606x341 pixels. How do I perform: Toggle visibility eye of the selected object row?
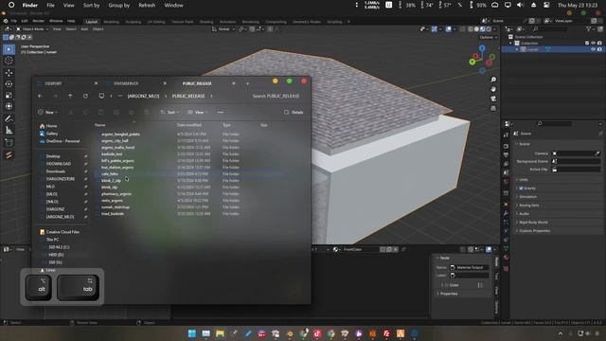[x=594, y=49]
